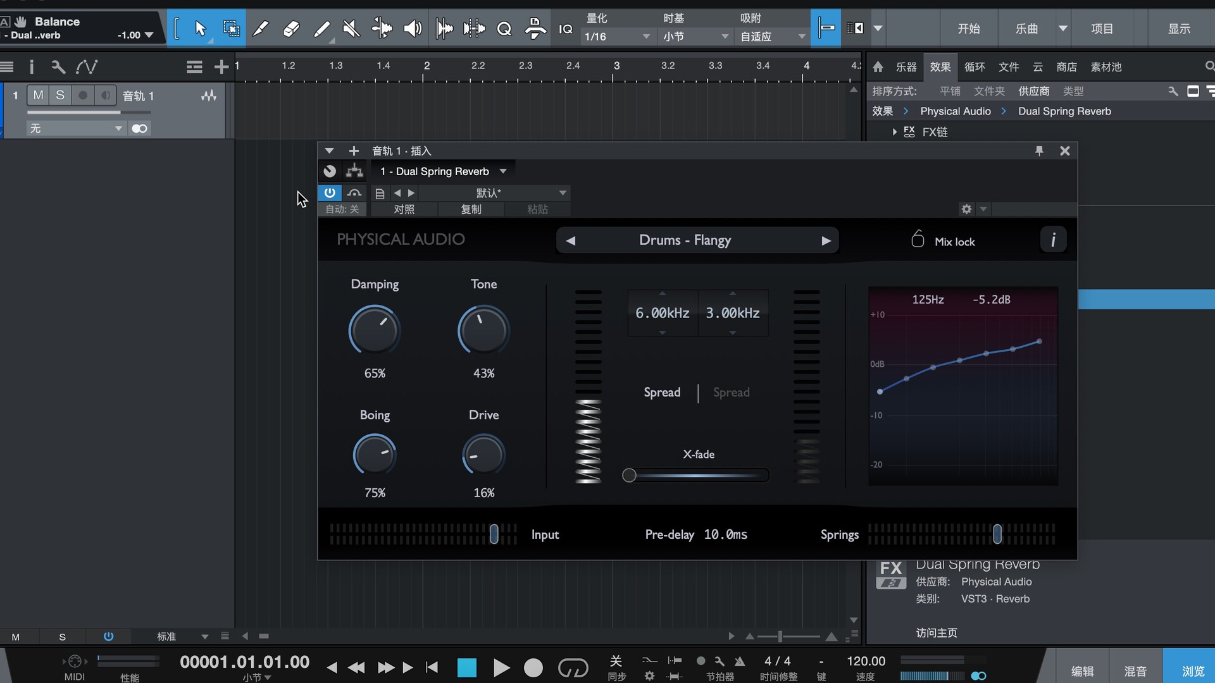Click the Damping knob
The height and width of the screenshot is (683, 1215).
click(x=374, y=329)
